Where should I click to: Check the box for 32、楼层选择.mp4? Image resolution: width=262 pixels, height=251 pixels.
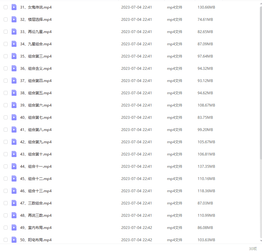(5, 19)
